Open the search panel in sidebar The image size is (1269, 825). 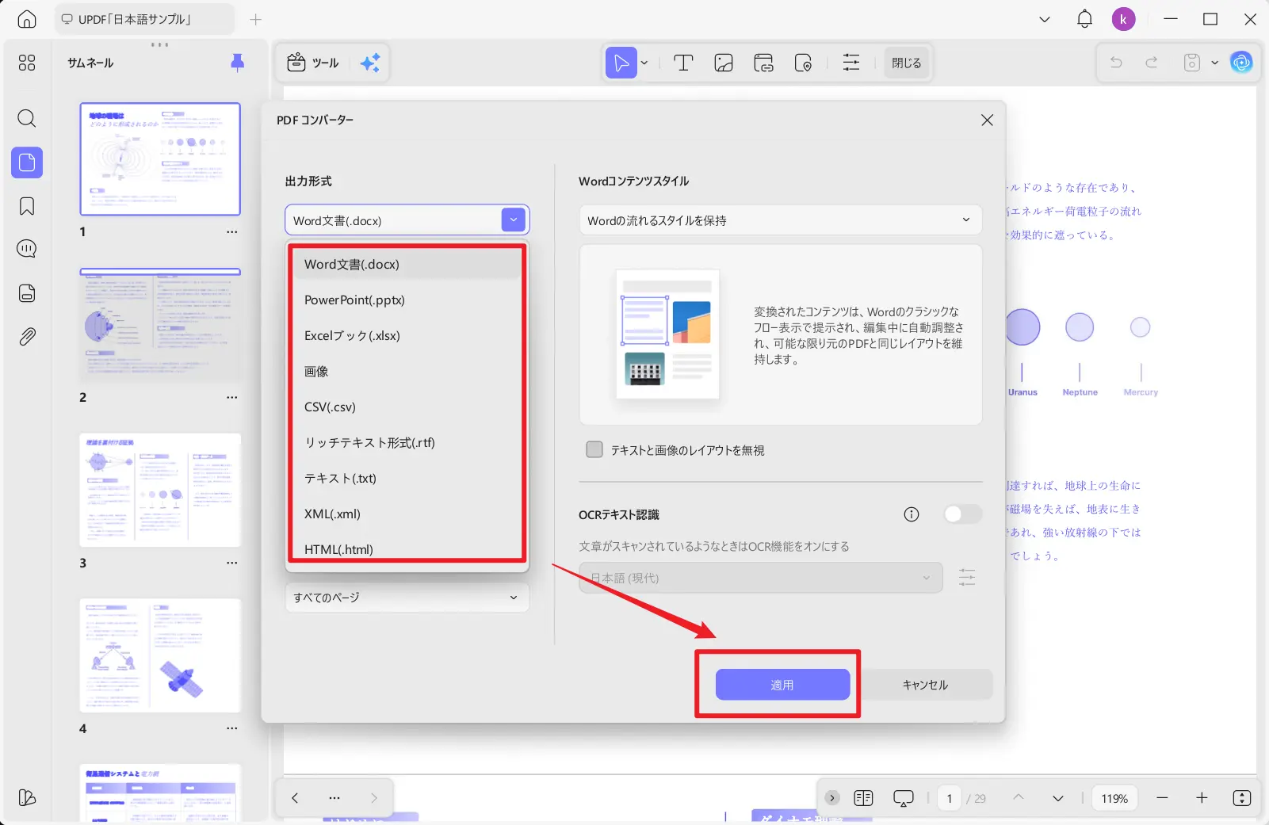(x=27, y=119)
